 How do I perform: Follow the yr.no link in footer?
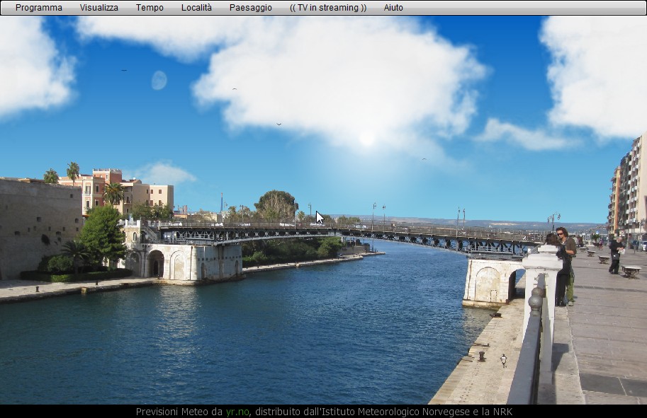(237, 412)
